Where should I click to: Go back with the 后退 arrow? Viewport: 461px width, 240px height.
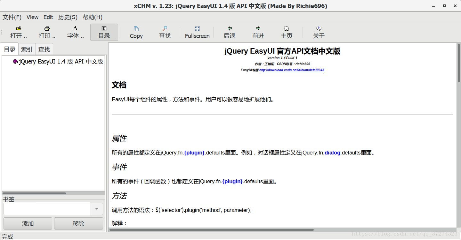coord(230,29)
